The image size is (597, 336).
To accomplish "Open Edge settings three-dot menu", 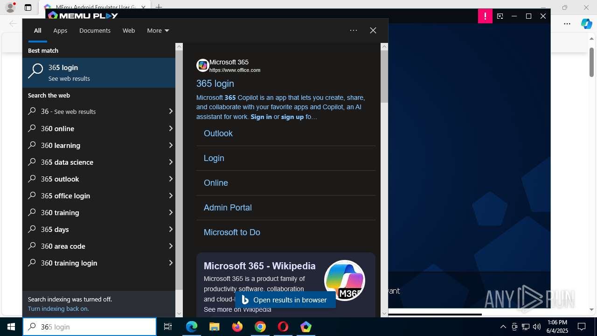I will (567, 24).
